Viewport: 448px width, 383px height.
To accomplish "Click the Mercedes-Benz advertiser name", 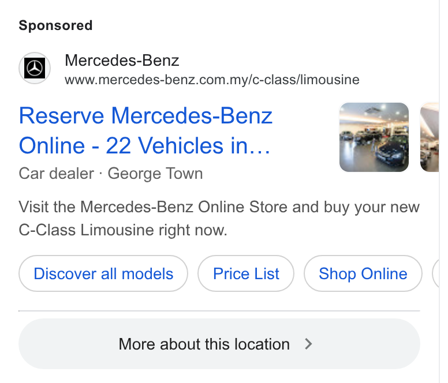I will coord(122,61).
